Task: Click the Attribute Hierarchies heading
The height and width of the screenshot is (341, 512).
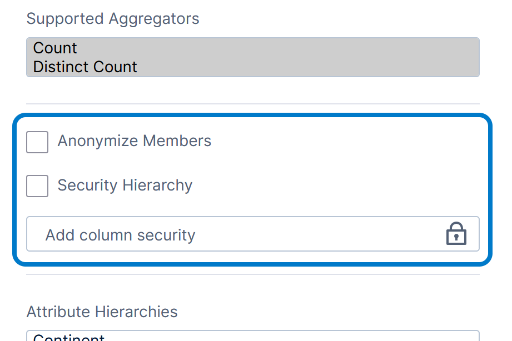Action: point(101,312)
